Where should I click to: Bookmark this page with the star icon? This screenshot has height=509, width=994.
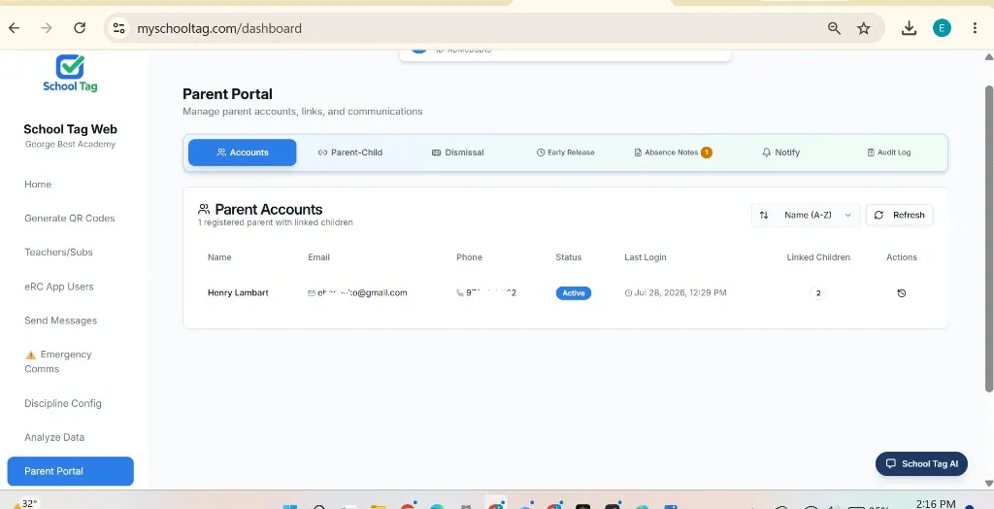(863, 28)
